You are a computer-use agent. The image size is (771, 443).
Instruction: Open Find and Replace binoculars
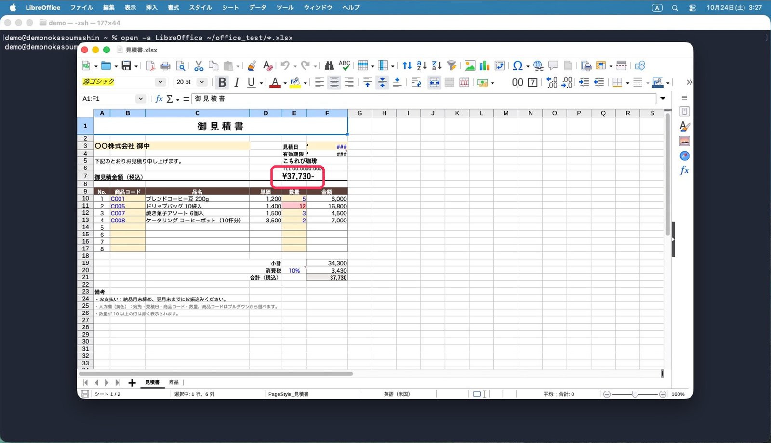point(329,66)
